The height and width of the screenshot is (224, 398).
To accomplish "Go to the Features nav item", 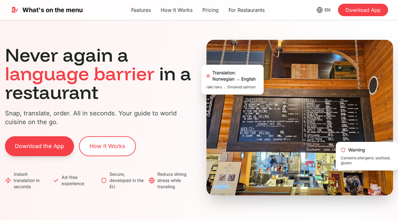I will [141, 10].
